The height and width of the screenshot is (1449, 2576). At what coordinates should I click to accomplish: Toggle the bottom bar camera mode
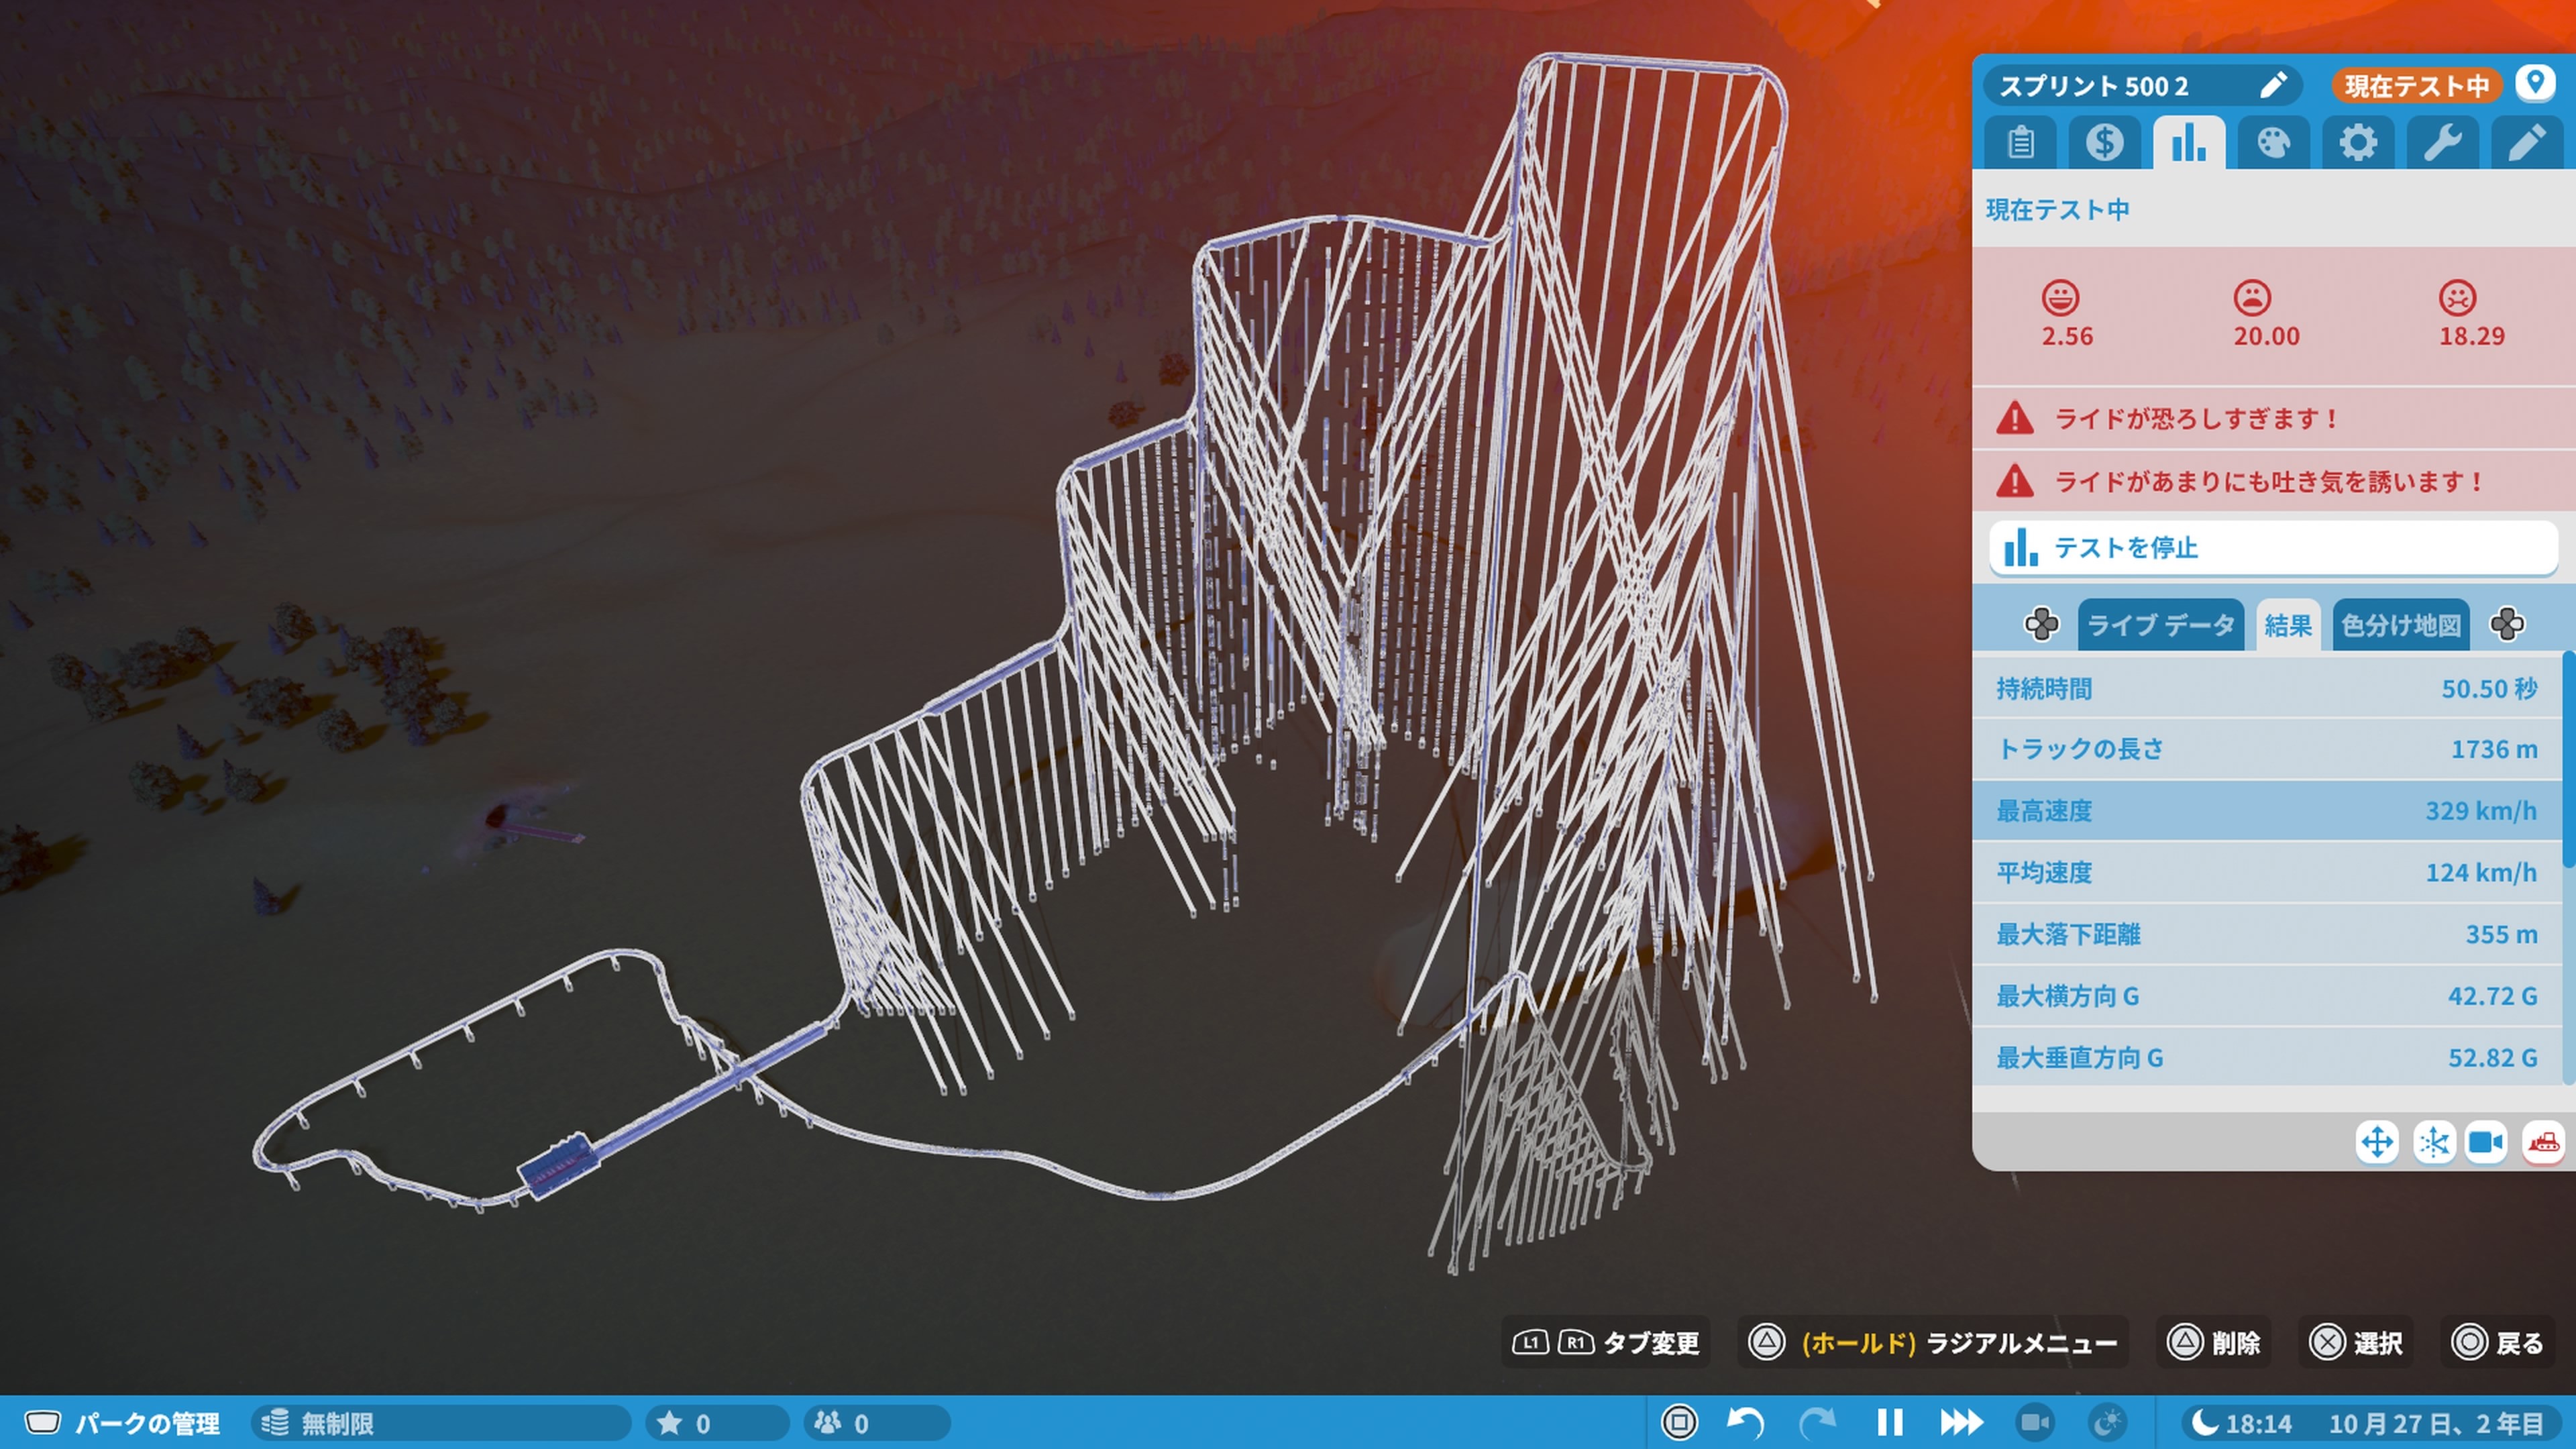(2034, 1422)
